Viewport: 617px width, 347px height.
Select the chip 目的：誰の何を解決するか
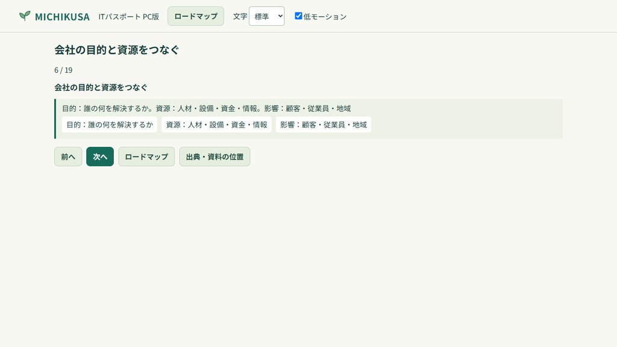tap(110, 125)
